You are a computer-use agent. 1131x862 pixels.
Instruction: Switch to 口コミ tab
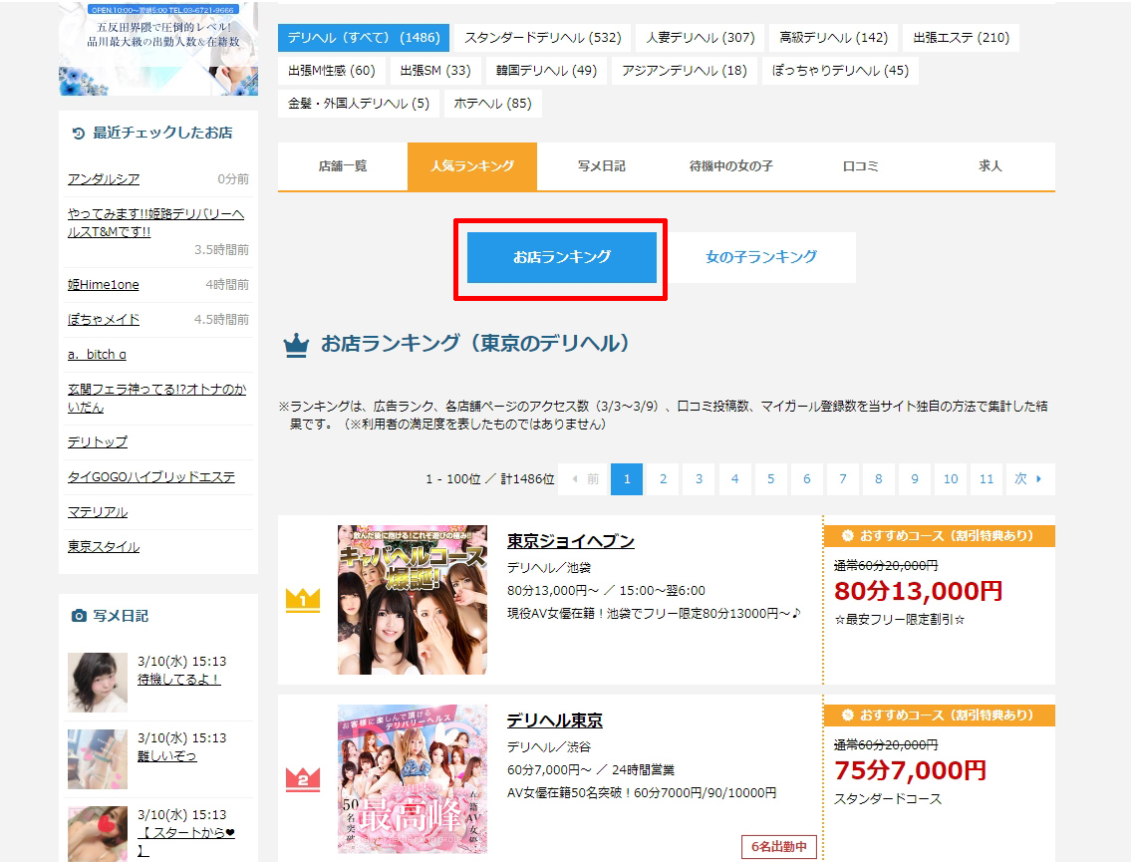861,166
